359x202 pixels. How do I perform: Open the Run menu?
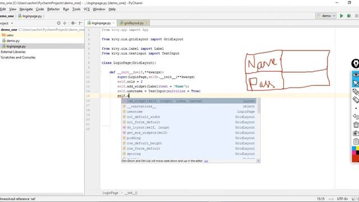coord(66,9)
